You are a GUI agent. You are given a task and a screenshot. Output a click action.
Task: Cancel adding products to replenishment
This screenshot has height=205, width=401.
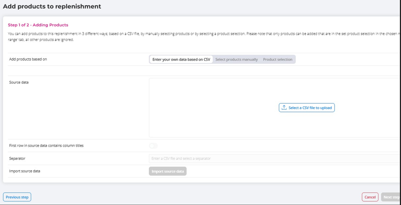pyautogui.click(x=370, y=197)
